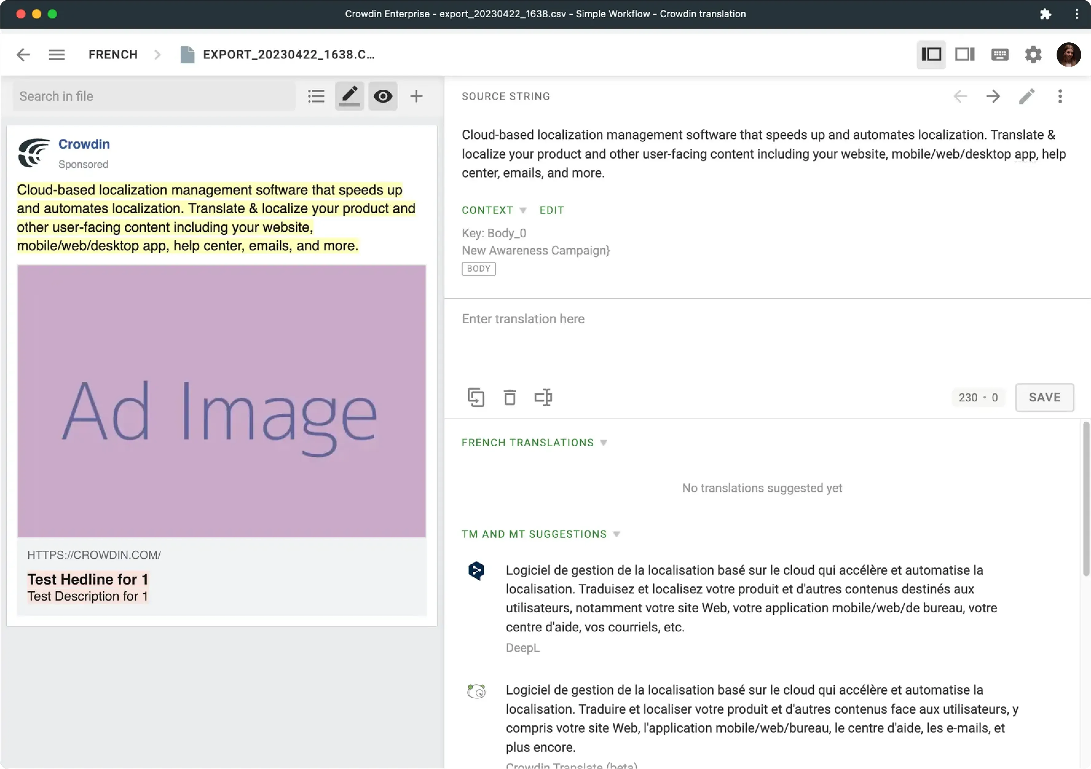The height and width of the screenshot is (769, 1091).
Task: Open the main hamburger menu
Action: pyautogui.click(x=57, y=54)
